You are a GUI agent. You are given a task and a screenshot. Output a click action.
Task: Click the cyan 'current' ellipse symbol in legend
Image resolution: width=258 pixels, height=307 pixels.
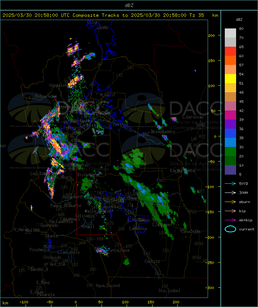(230, 229)
